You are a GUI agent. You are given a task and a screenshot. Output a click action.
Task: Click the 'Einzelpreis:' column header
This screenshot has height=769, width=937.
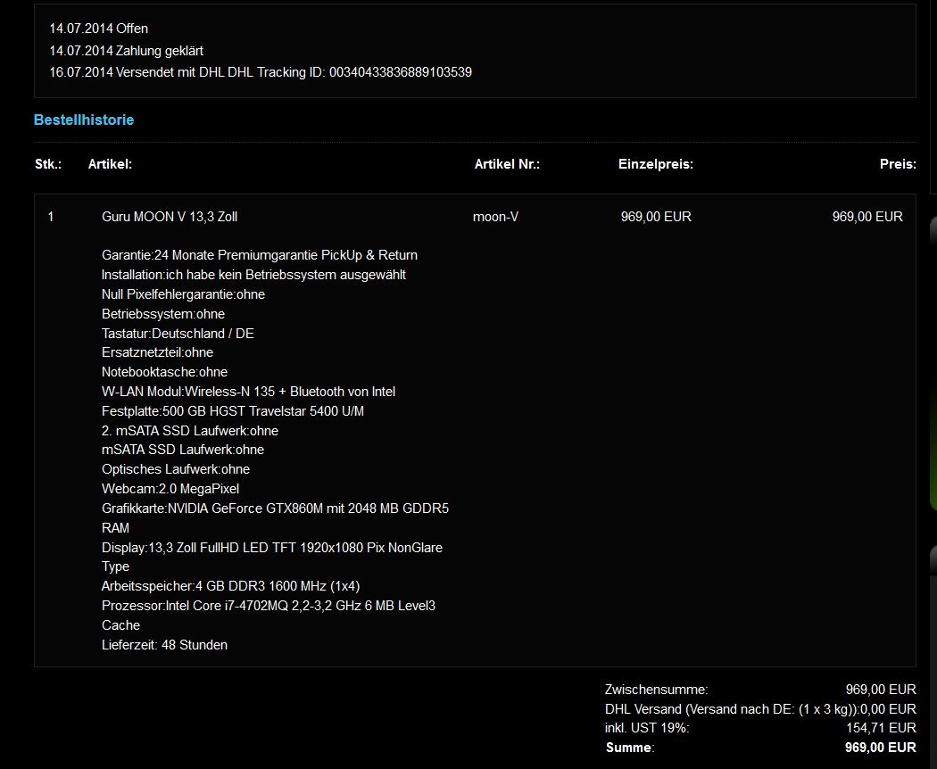tap(655, 164)
